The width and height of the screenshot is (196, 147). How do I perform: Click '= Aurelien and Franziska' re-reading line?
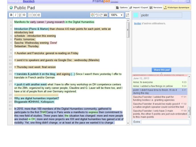click(x=46, y=53)
